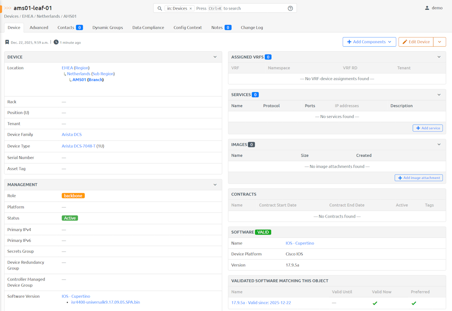The image size is (452, 311).
Task: Open the dropdown arrow beside Edit Device
Action: pos(439,42)
